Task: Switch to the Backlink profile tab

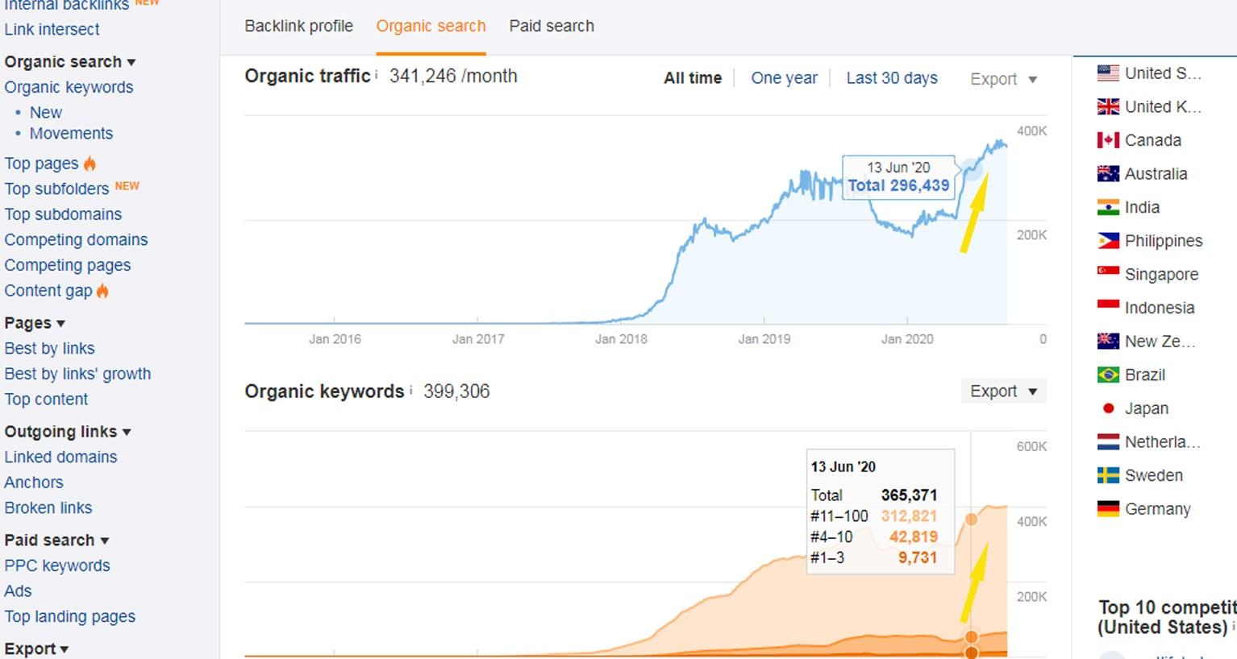Action: point(298,26)
